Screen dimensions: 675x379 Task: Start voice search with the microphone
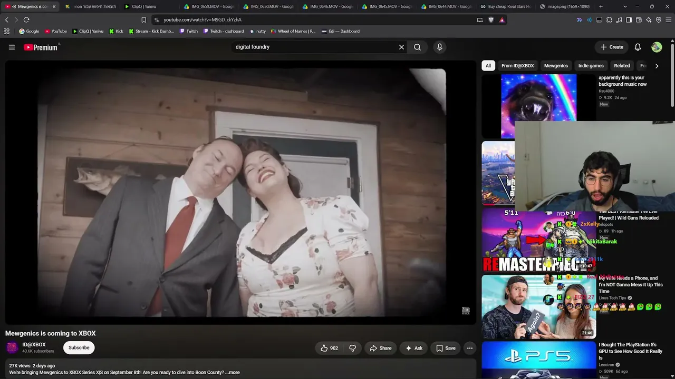[x=440, y=47]
